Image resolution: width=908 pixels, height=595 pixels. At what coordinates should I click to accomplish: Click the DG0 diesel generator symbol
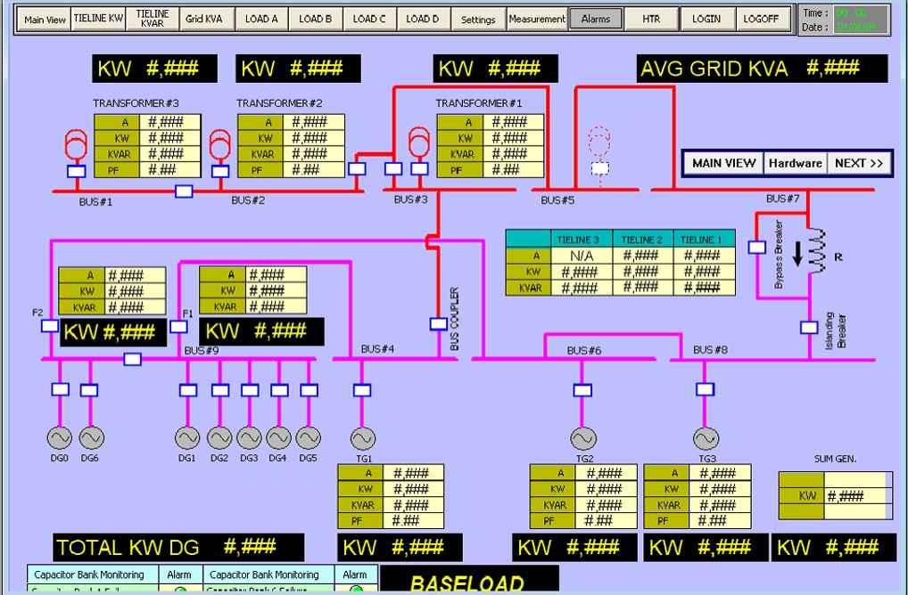click(60, 437)
